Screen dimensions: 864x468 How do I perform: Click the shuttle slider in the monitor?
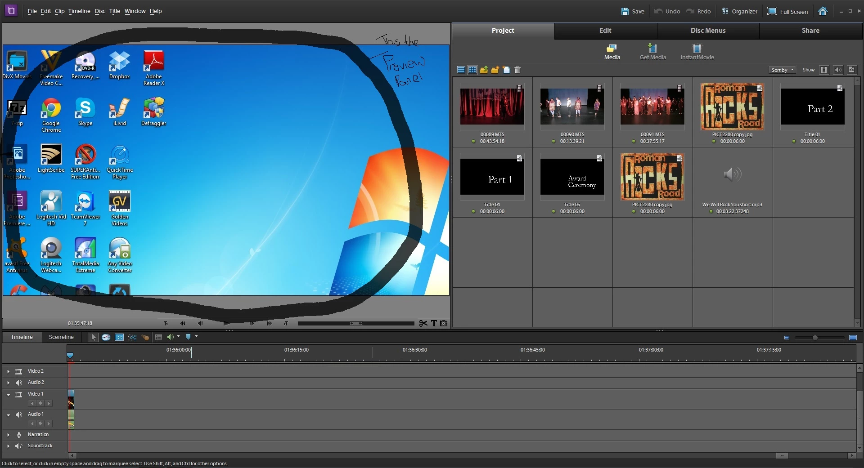pos(356,323)
